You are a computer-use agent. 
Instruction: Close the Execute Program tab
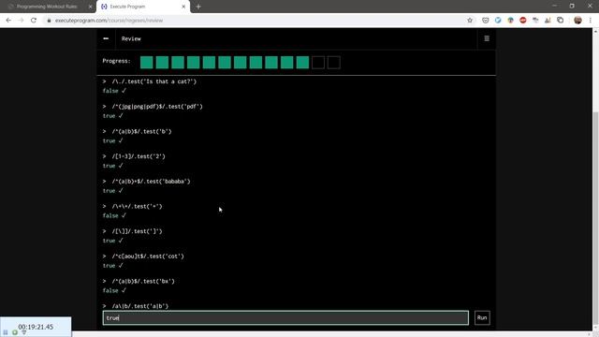183,7
